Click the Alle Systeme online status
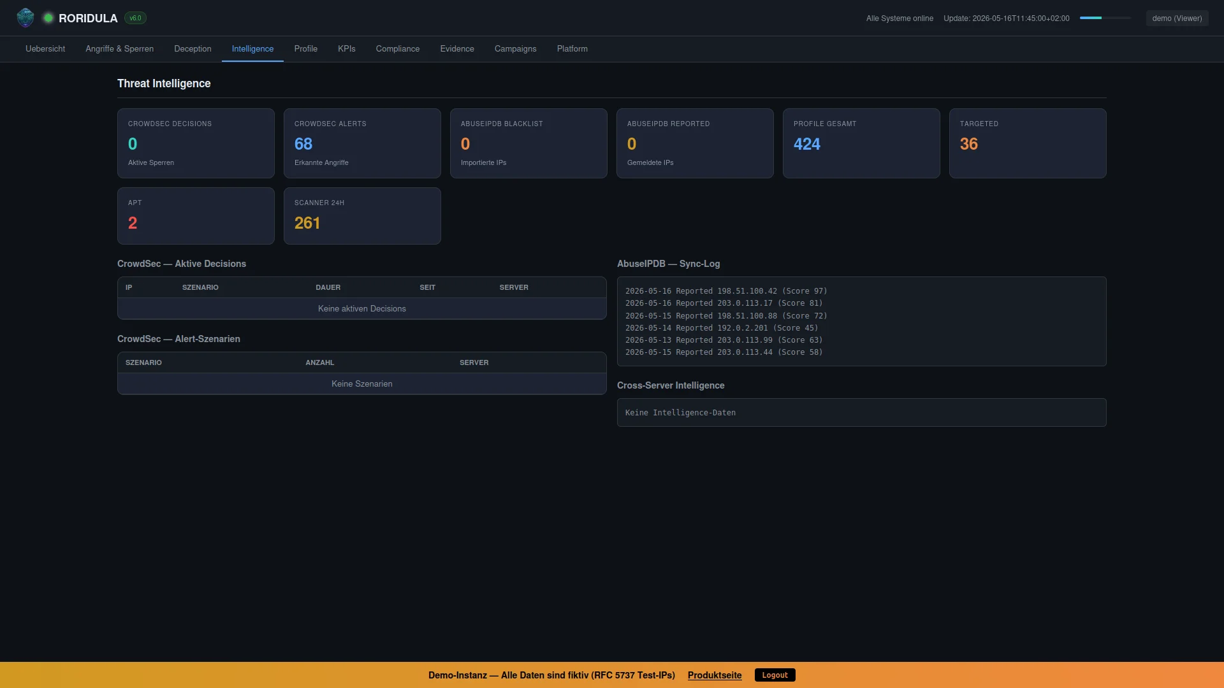This screenshot has height=688, width=1224. [900, 18]
